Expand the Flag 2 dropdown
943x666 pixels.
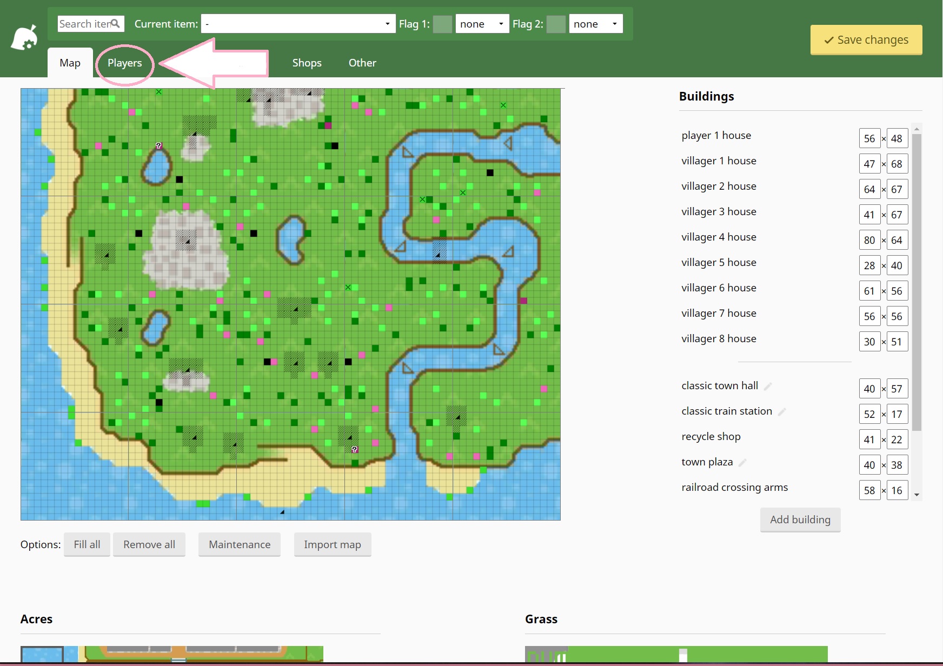[x=595, y=24]
